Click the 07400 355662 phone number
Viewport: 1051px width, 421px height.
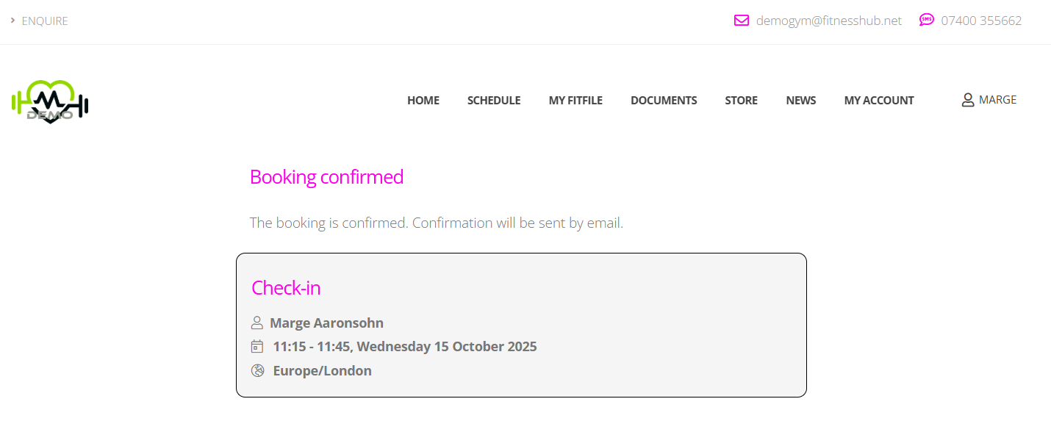click(x=981, y=21)
